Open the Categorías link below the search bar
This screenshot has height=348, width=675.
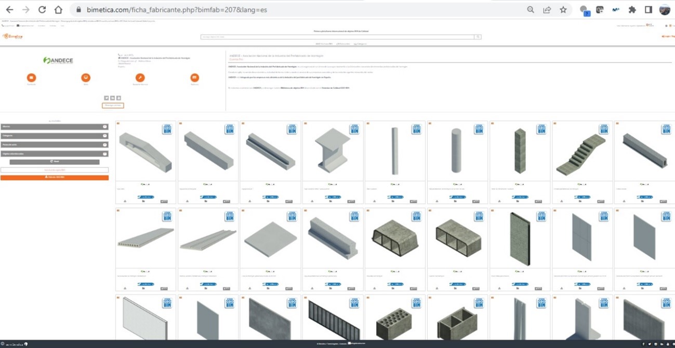tap(360, 44)
